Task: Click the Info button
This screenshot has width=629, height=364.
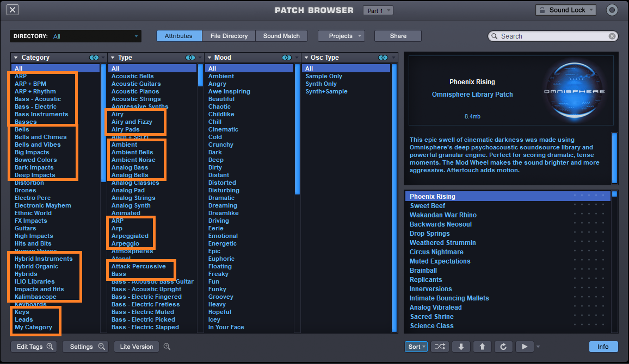Action: [x=603, y=346]
